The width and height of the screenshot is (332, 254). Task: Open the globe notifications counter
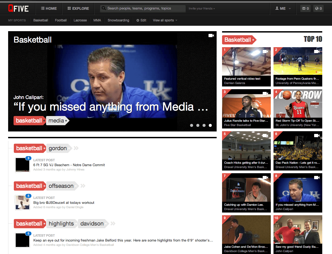318,8
